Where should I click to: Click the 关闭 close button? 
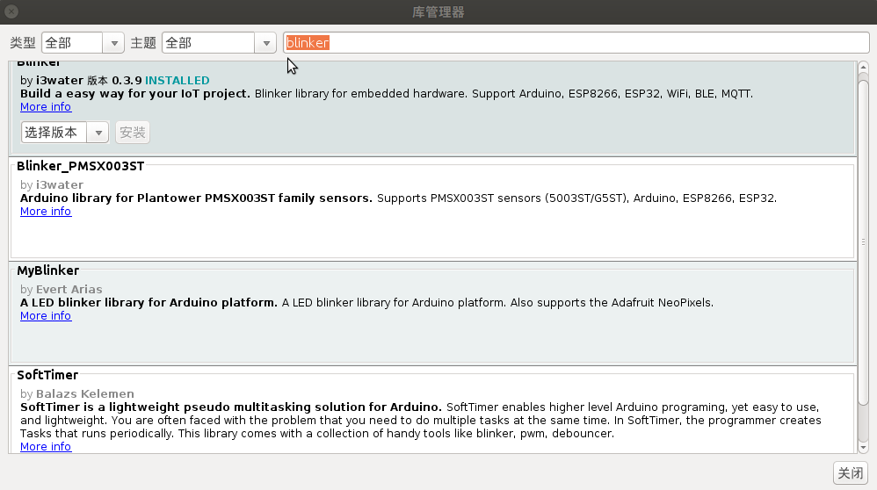pyautogui.click(x=850, y=473)
